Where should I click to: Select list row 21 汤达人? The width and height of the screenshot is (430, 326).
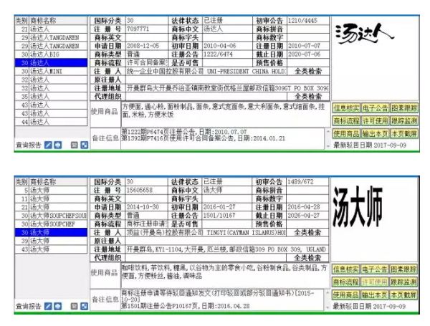52,29
